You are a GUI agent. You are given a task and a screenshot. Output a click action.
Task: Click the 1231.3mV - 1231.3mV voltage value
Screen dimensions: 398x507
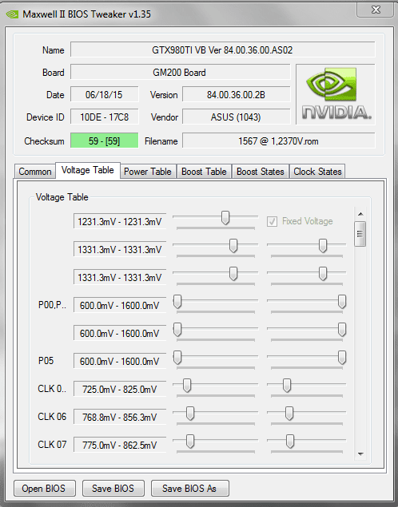[x=120, y=221]
